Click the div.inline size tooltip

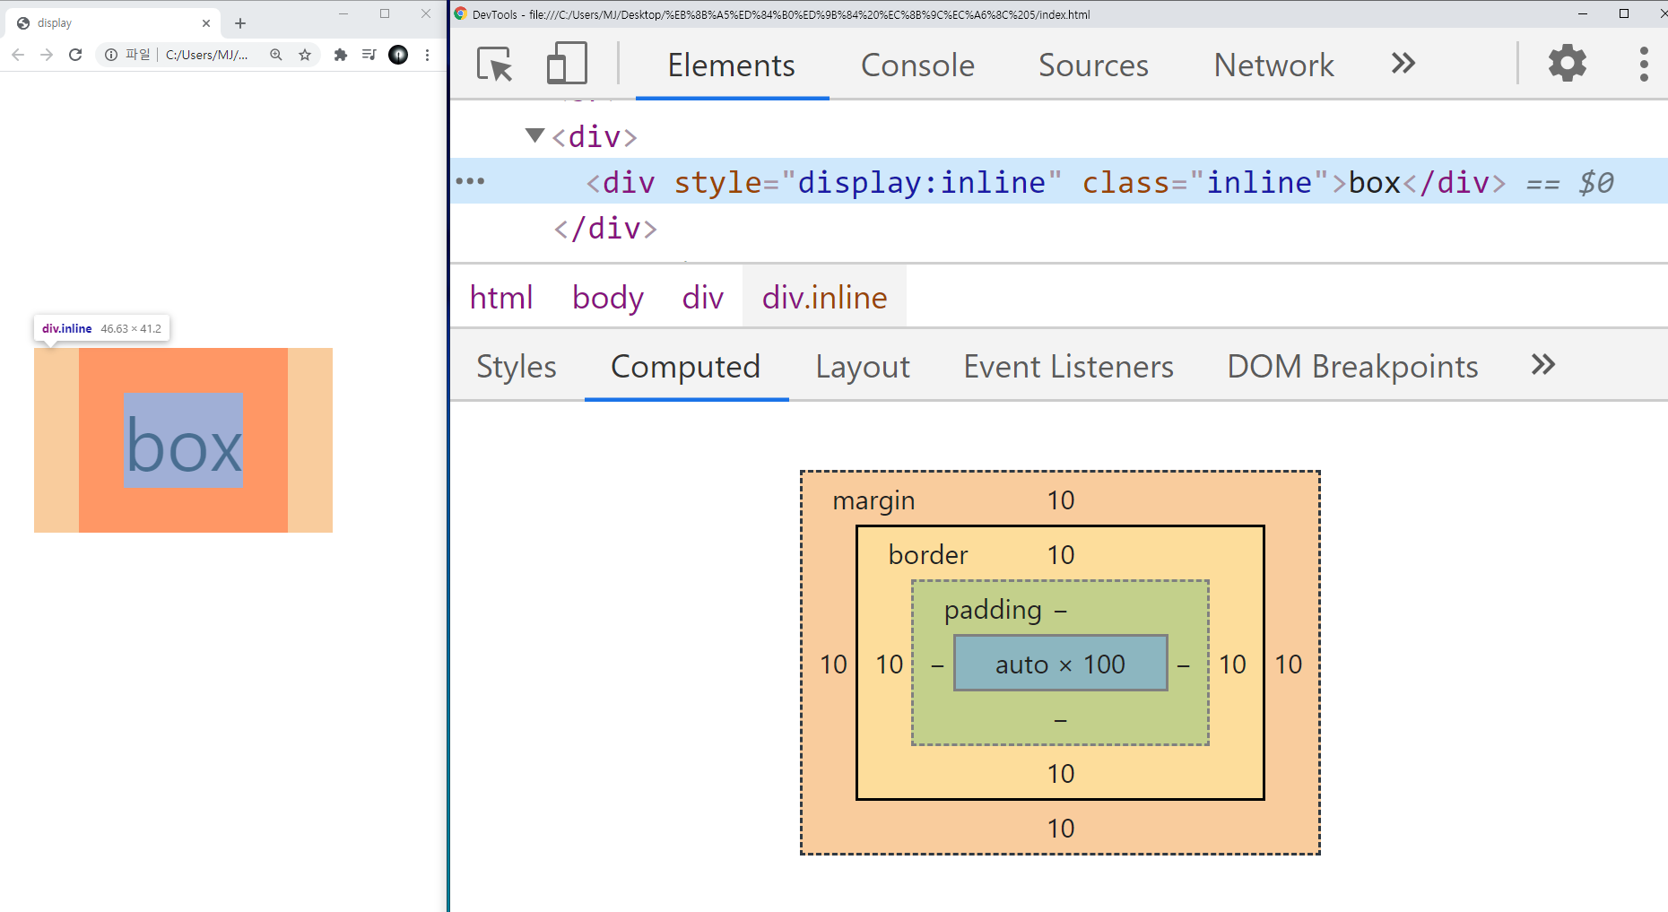pos(101,328)
